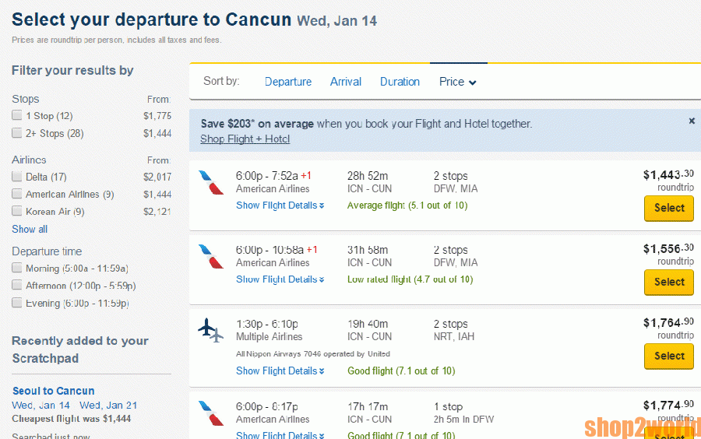701x439 pixels.
Task: Click the American Airlines logo on the $1,556 flight
Action: (210, 256)
